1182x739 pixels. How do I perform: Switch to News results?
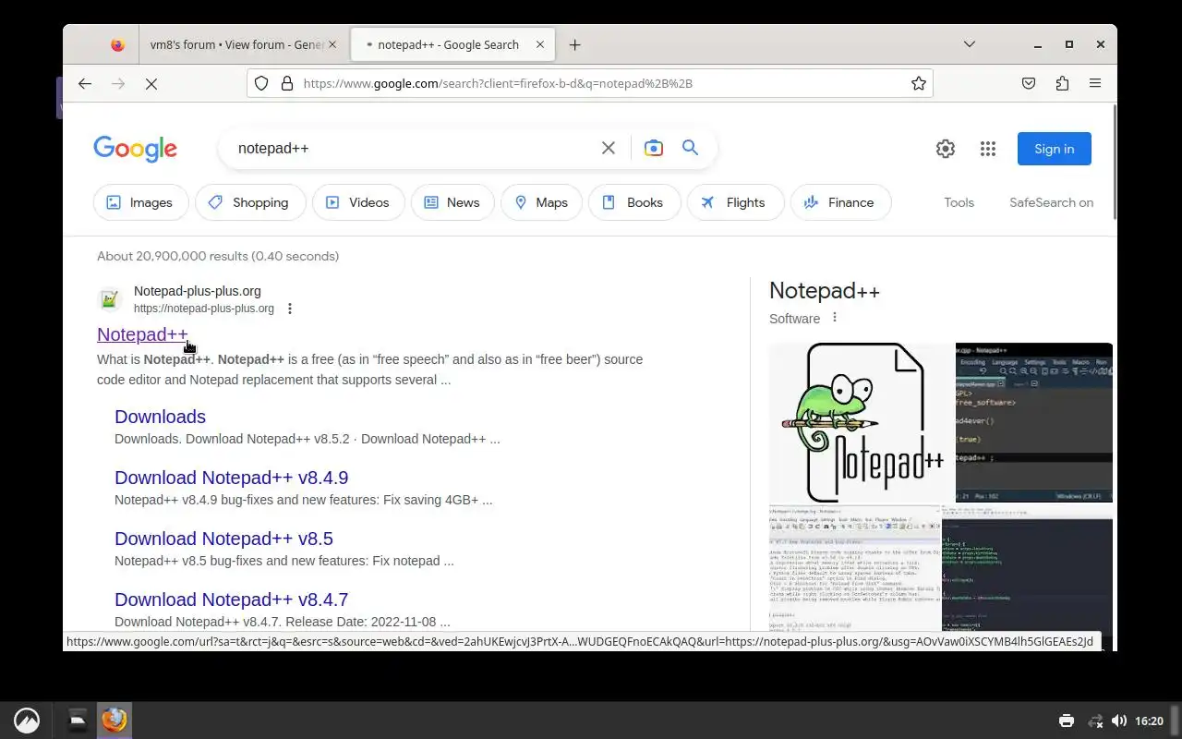[x=452, y=202]
